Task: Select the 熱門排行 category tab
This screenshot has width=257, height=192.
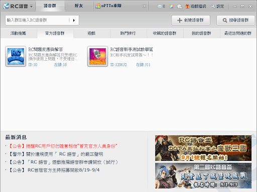Action: (x=128, y=33)
